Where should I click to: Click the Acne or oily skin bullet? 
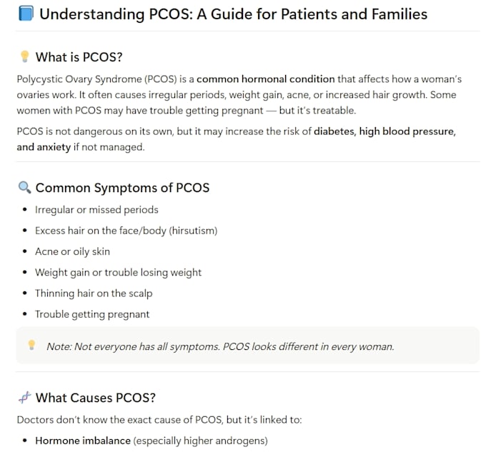point(72,251)
